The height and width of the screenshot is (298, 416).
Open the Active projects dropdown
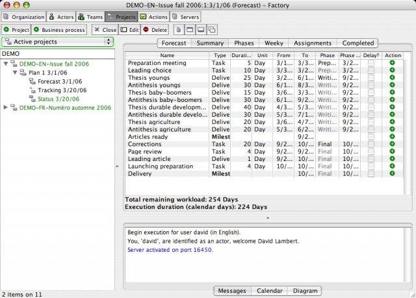click(x=57, y=42)
